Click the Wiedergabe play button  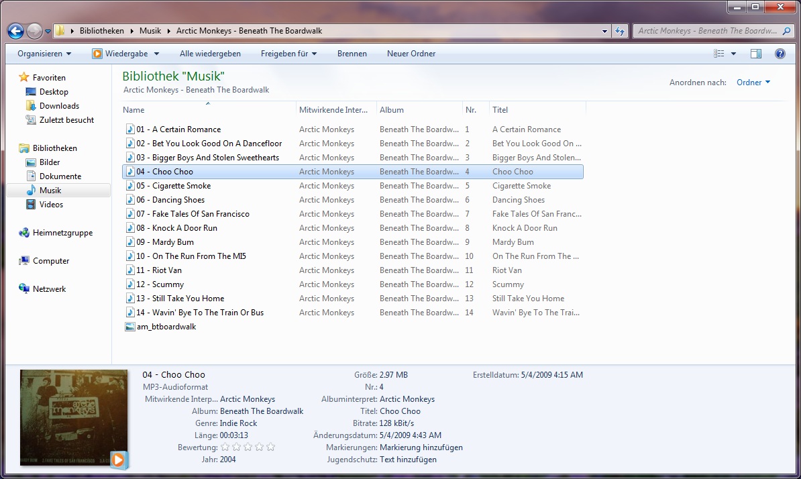97,54
